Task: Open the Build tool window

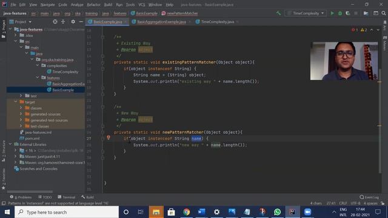Action: 87,197
